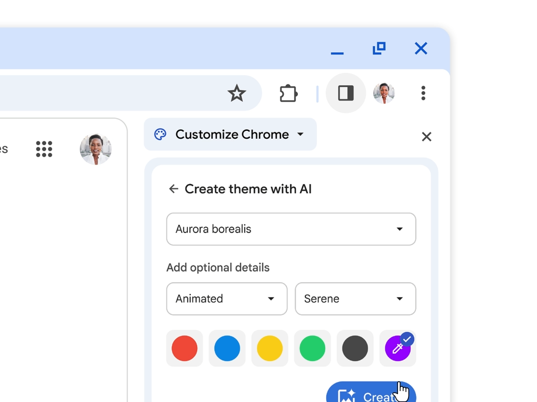Click the Google account avatar on page
Screen dimensions: 537x402
click(95, 149)
